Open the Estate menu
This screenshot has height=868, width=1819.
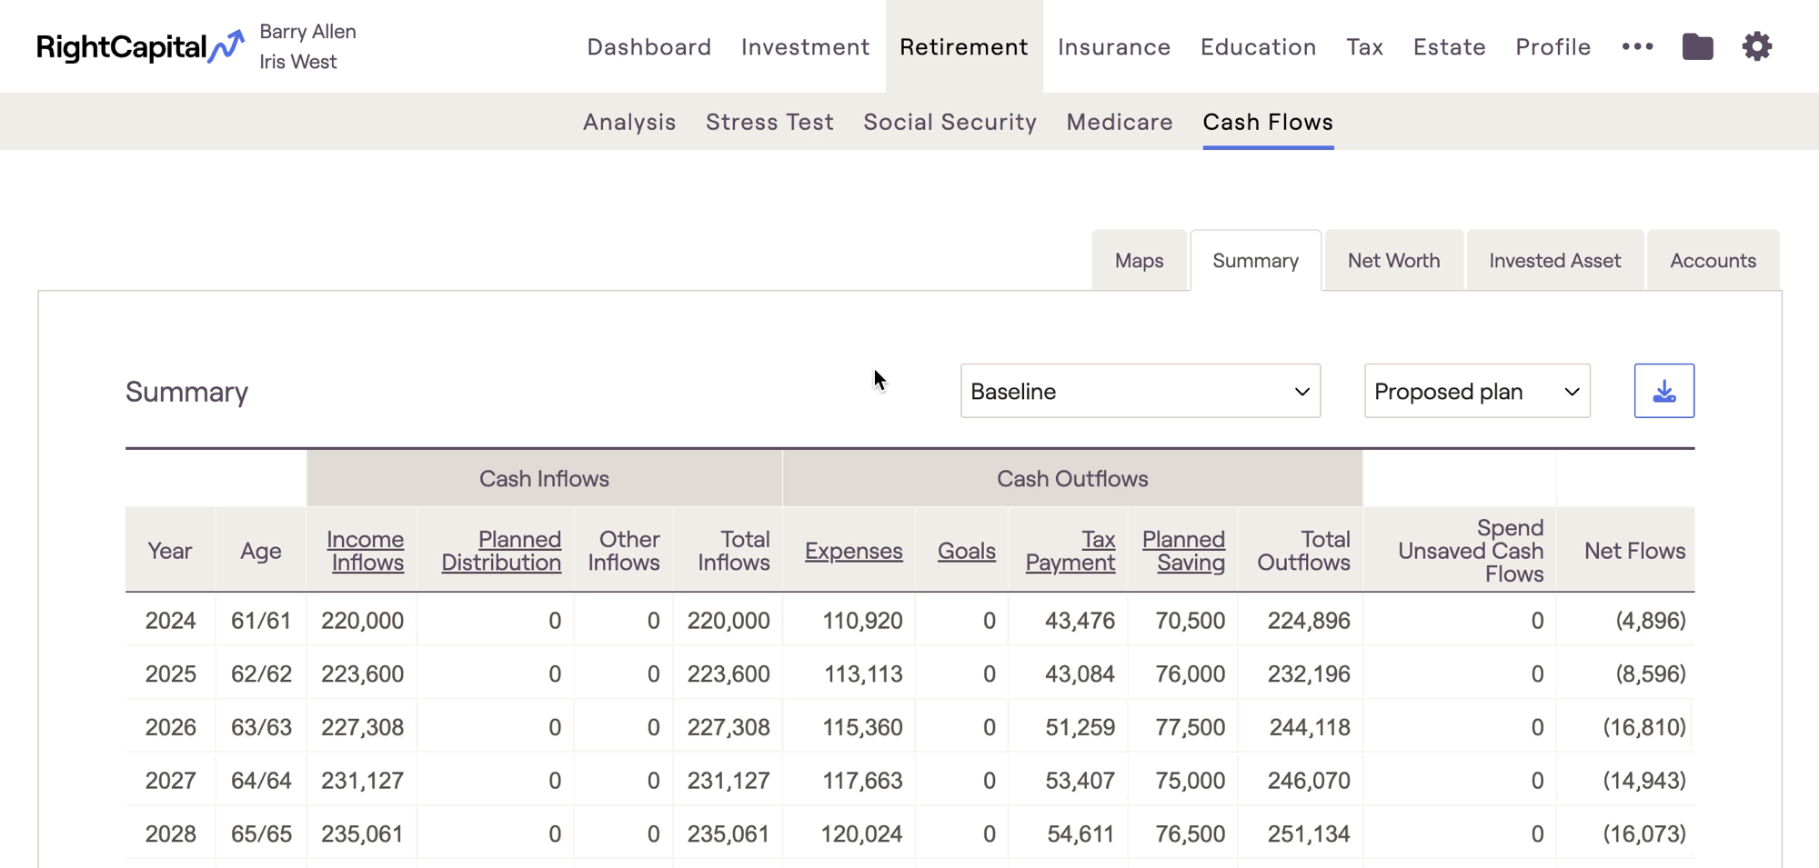click(x=1450, y=46)
